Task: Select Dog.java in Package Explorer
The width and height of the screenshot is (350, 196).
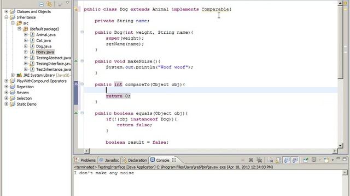Action: pyautogui.click(x=44, y=46)
